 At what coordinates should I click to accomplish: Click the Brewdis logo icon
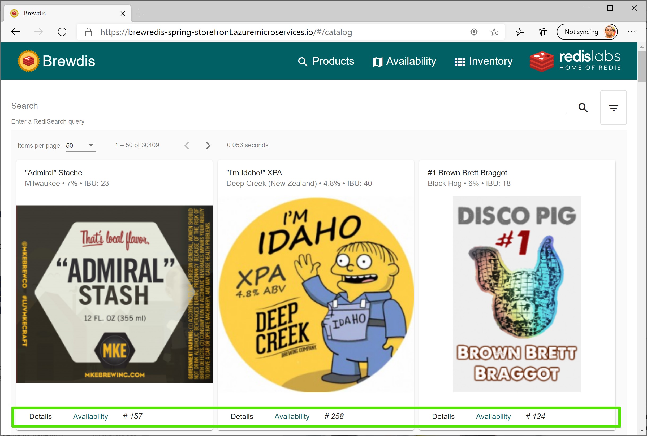click(x=28, y=61)
